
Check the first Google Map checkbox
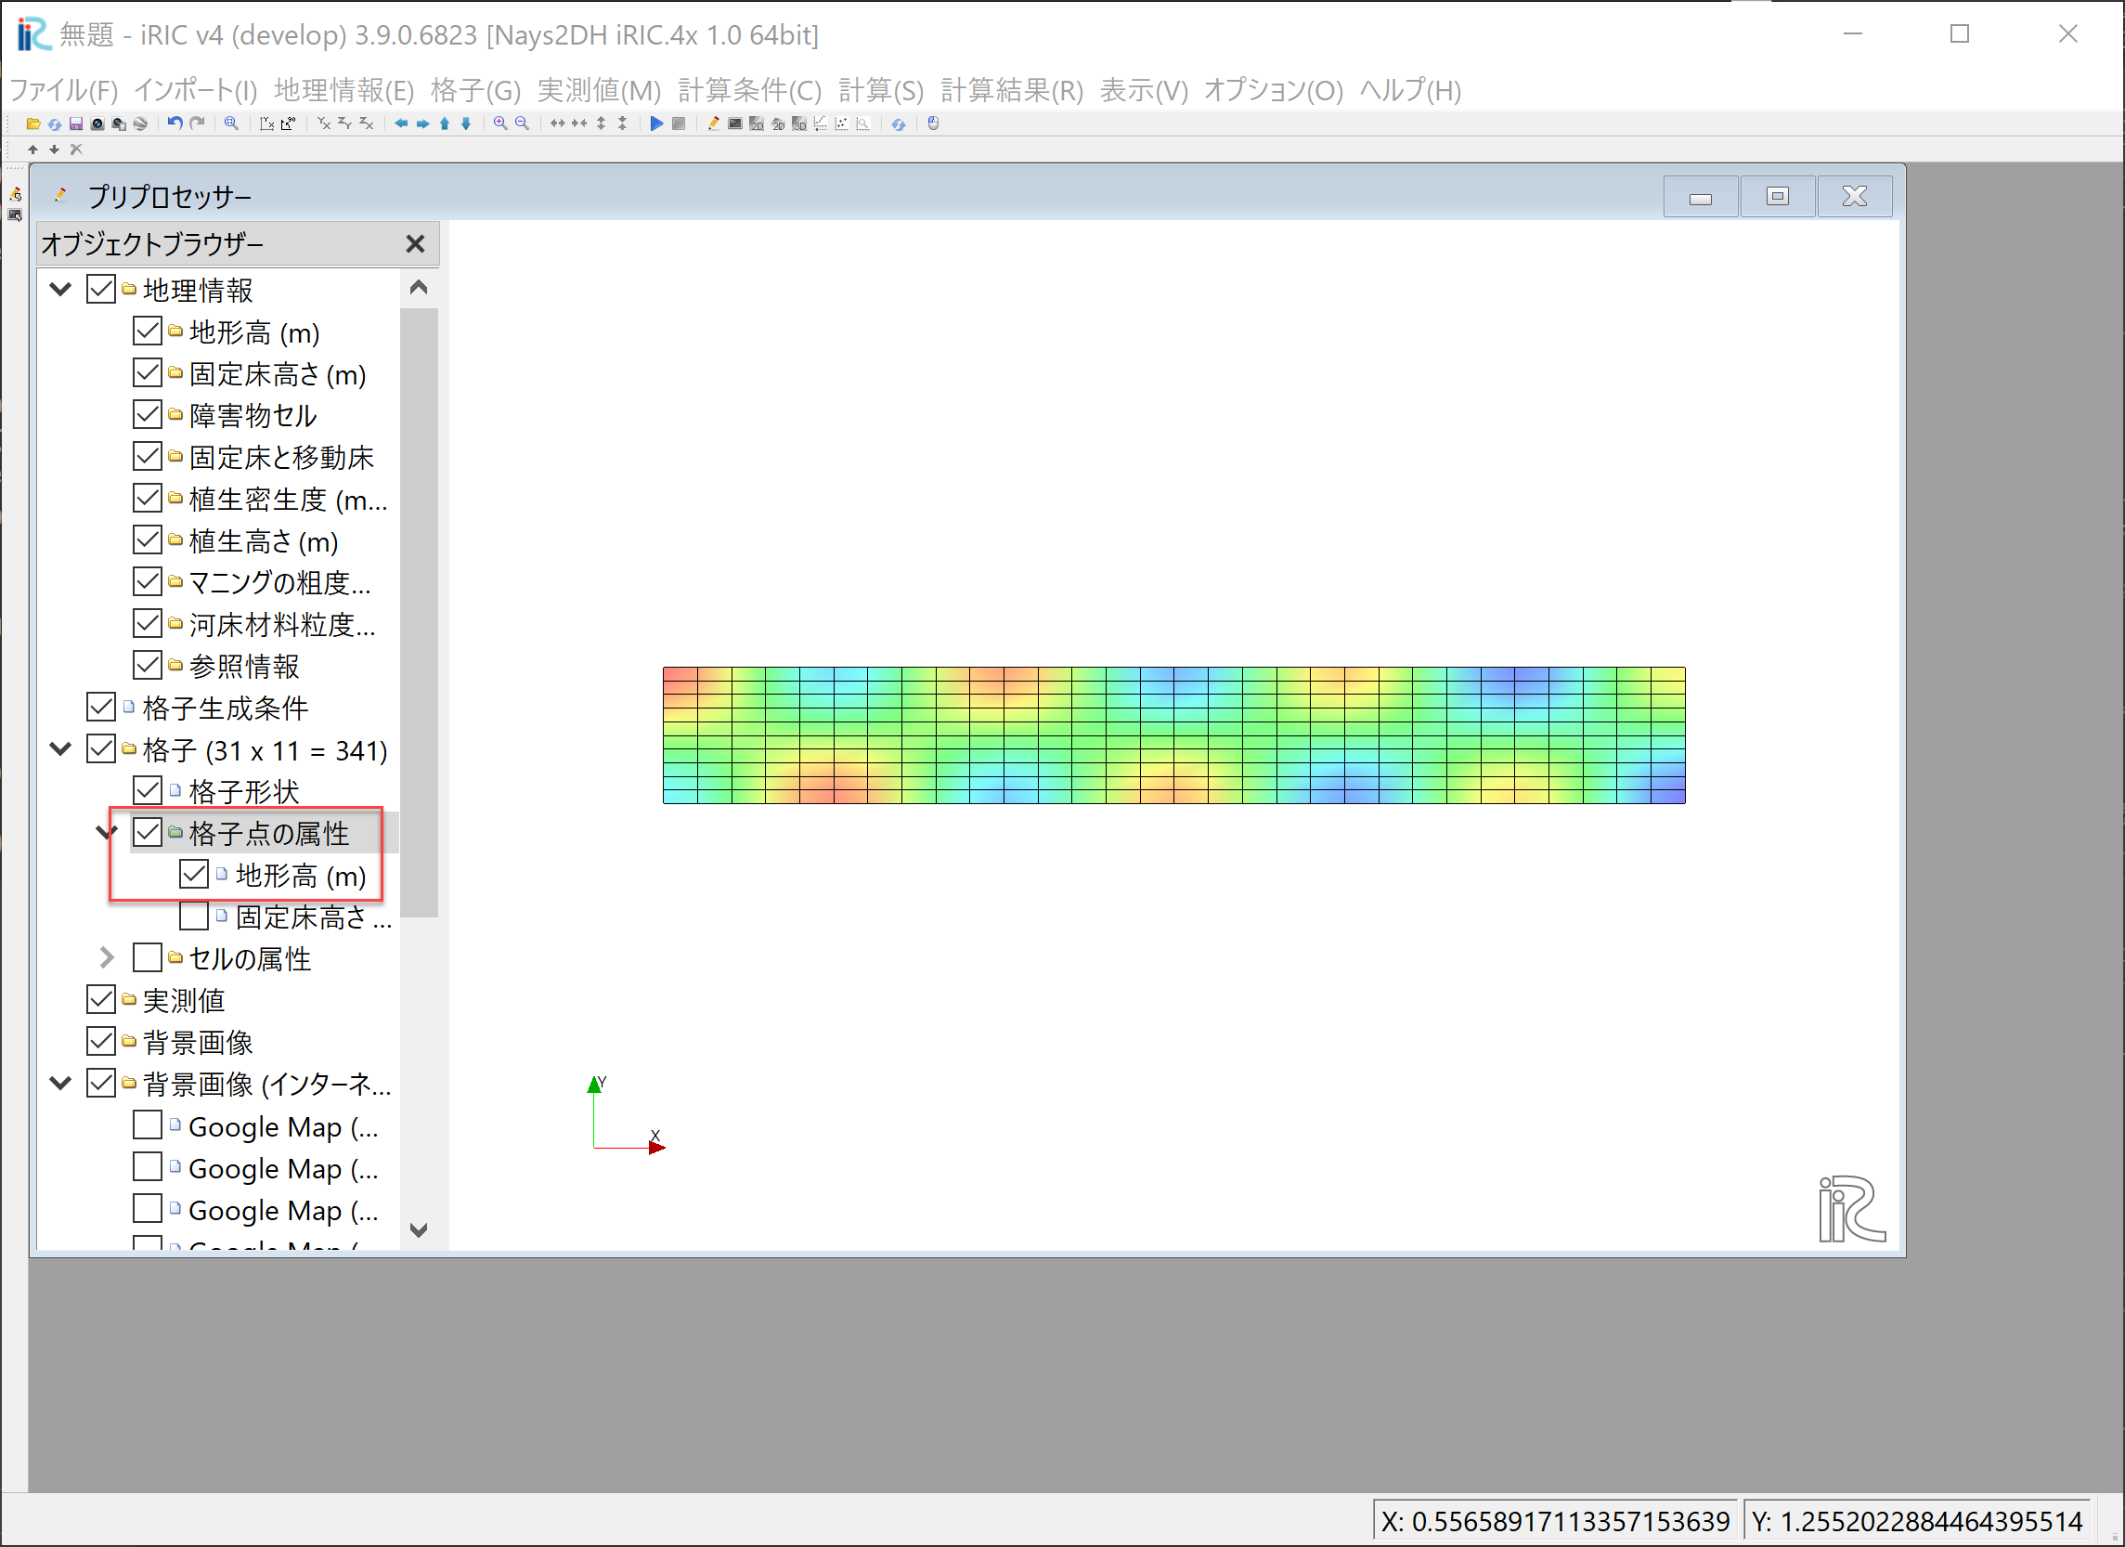pyautogui.click(x=147, y=1125)
